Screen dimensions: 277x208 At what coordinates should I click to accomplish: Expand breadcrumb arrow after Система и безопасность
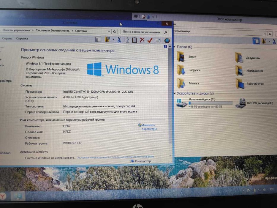(72, 31)
